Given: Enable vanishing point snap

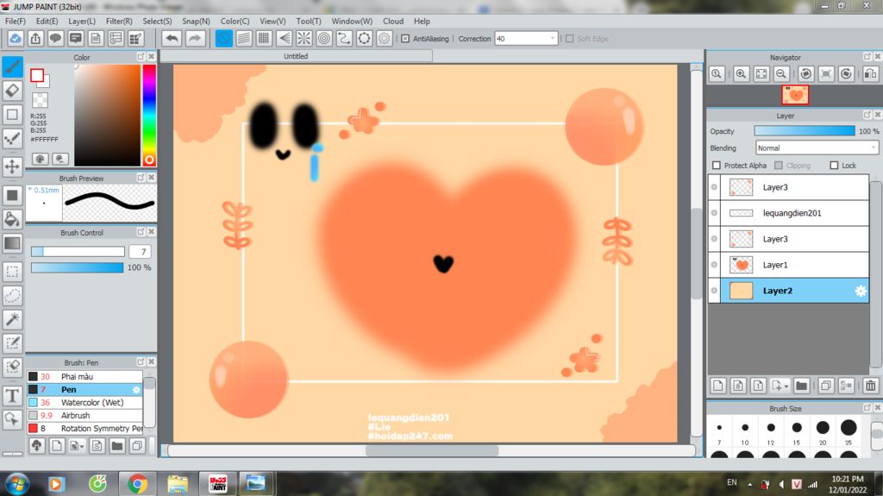Looking at the screenshot, I should [x=284, y=38].
